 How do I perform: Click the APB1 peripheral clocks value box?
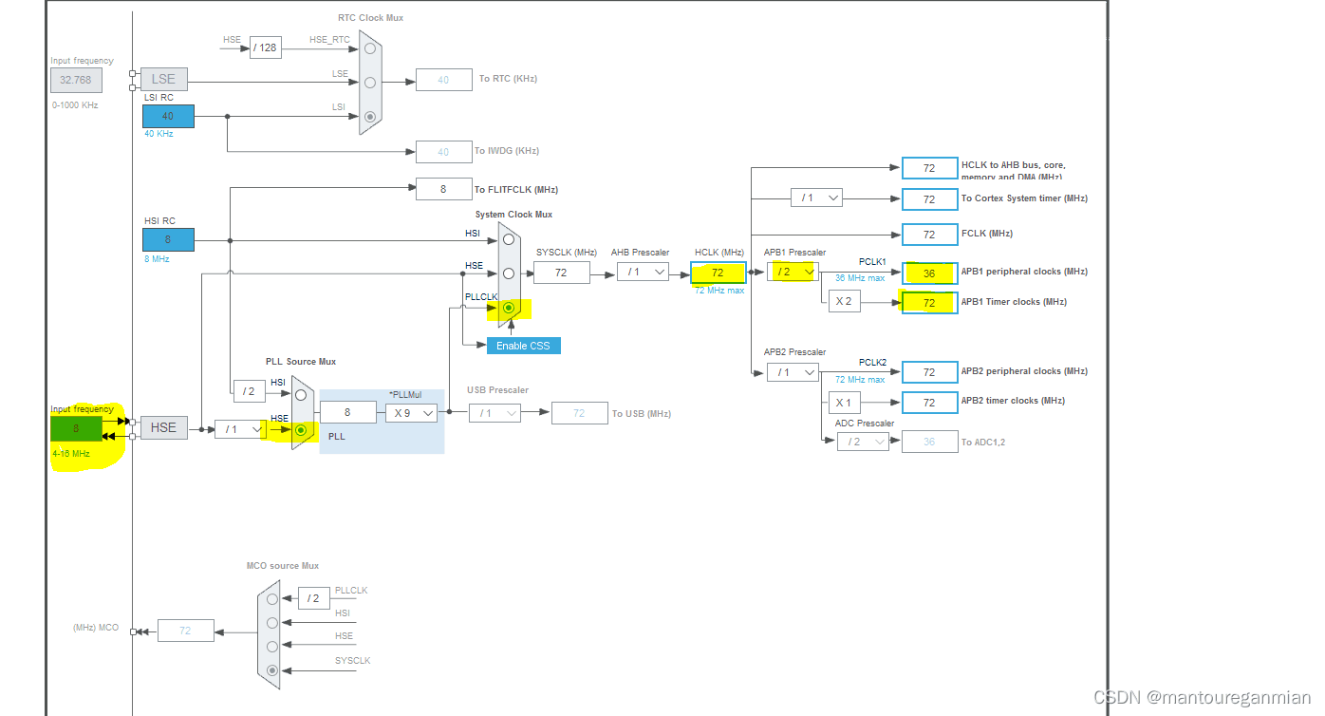click(929, 273)
